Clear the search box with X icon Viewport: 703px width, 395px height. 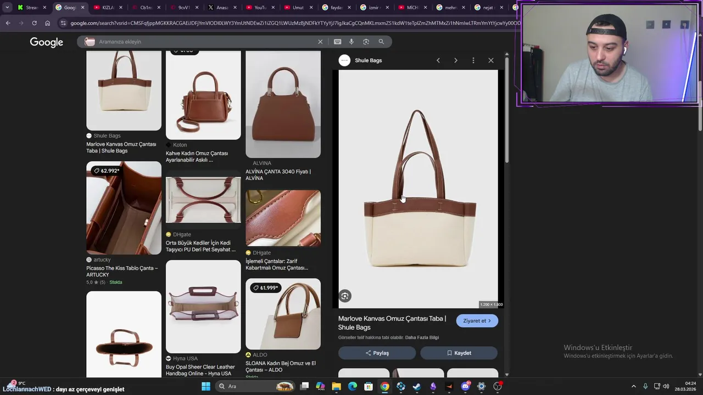pyautogui.click(x=320, y=42)
